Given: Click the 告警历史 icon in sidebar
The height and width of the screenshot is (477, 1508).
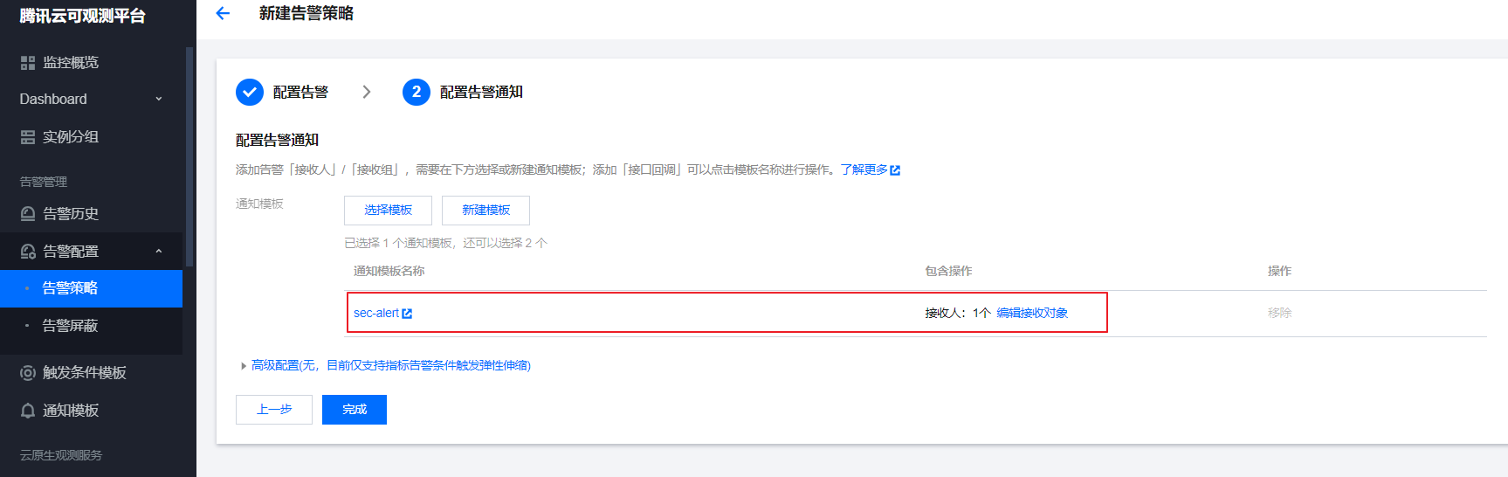Looking at the screenshot, I should [28, 214].
